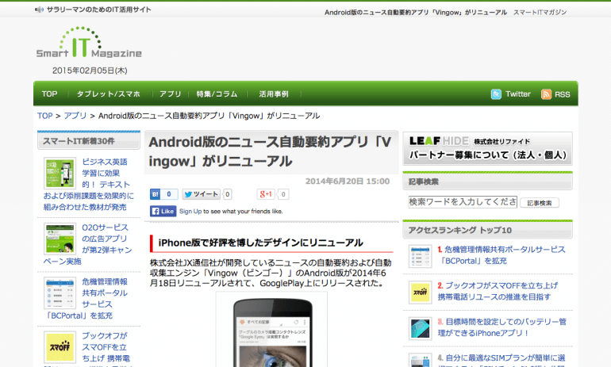Click the Google +1 count bubble
611x367 pixels.
click(283, 194)
